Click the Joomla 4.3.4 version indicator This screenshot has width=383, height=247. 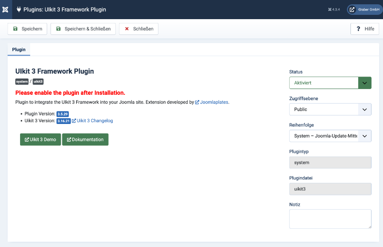point(334,10)
